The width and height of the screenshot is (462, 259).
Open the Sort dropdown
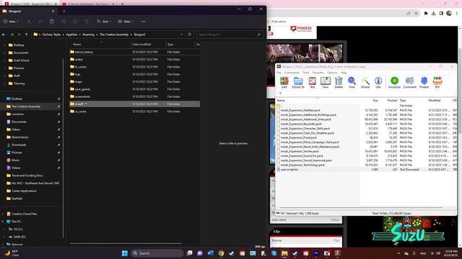point(104,22)
